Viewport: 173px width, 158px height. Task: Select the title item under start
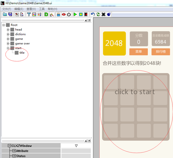click(x=22, y=53)
